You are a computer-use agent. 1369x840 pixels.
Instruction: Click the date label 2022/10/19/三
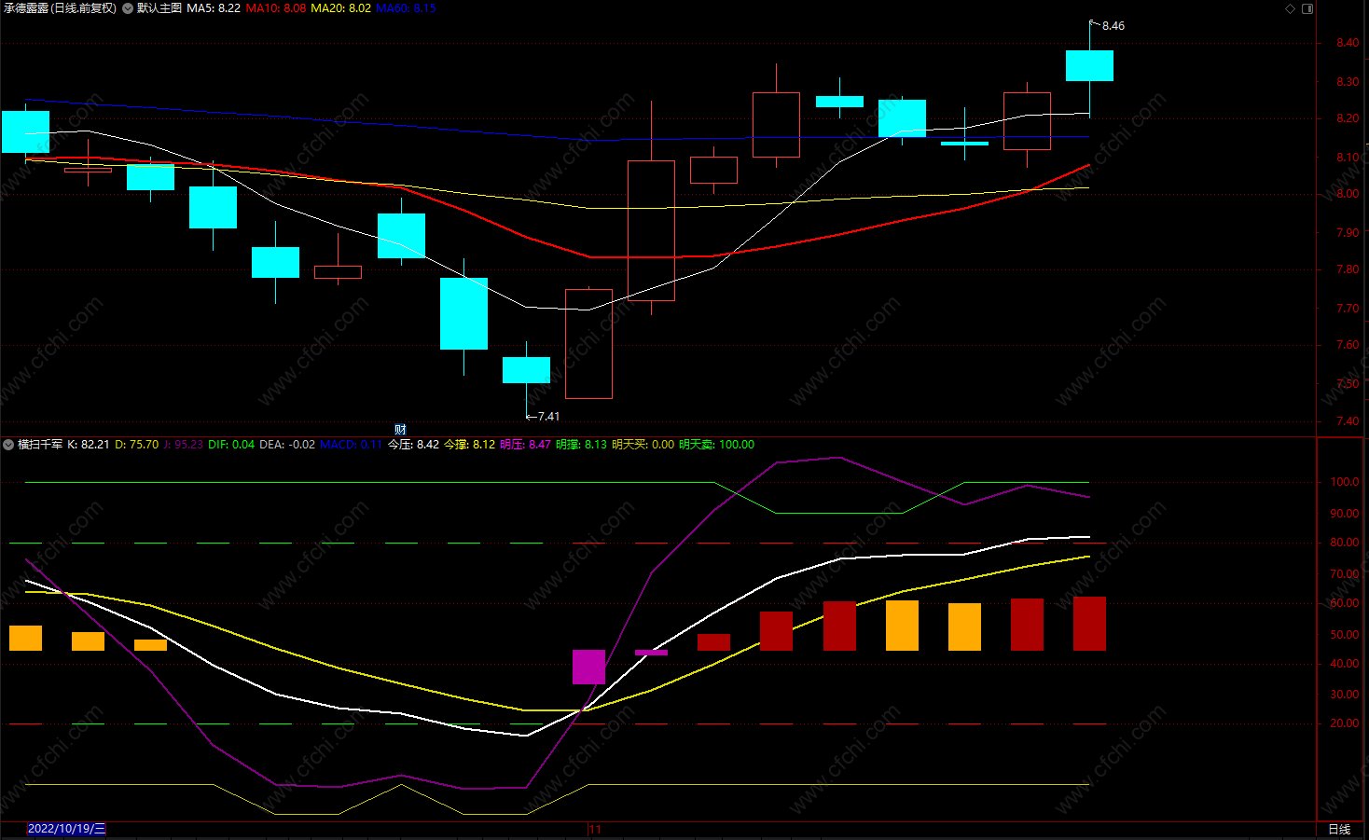point(66,829)
